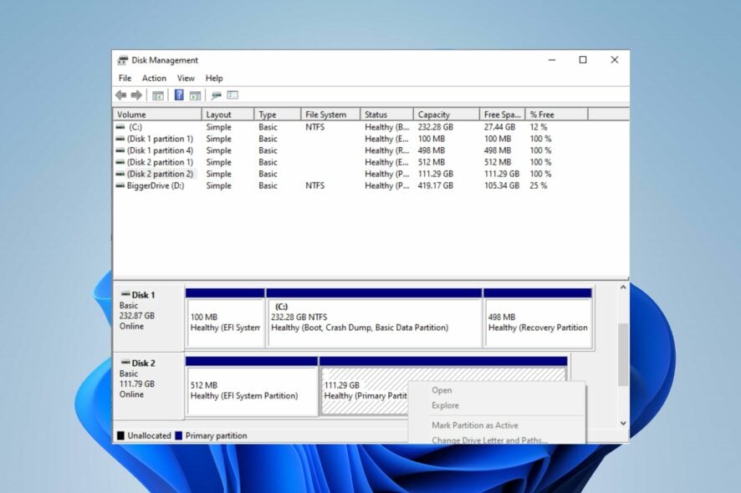This screenshot has width=741, height=493.
Task: Click the volume icon beside BiggerDrive (D:)
Action: click(x=122, y=186)
